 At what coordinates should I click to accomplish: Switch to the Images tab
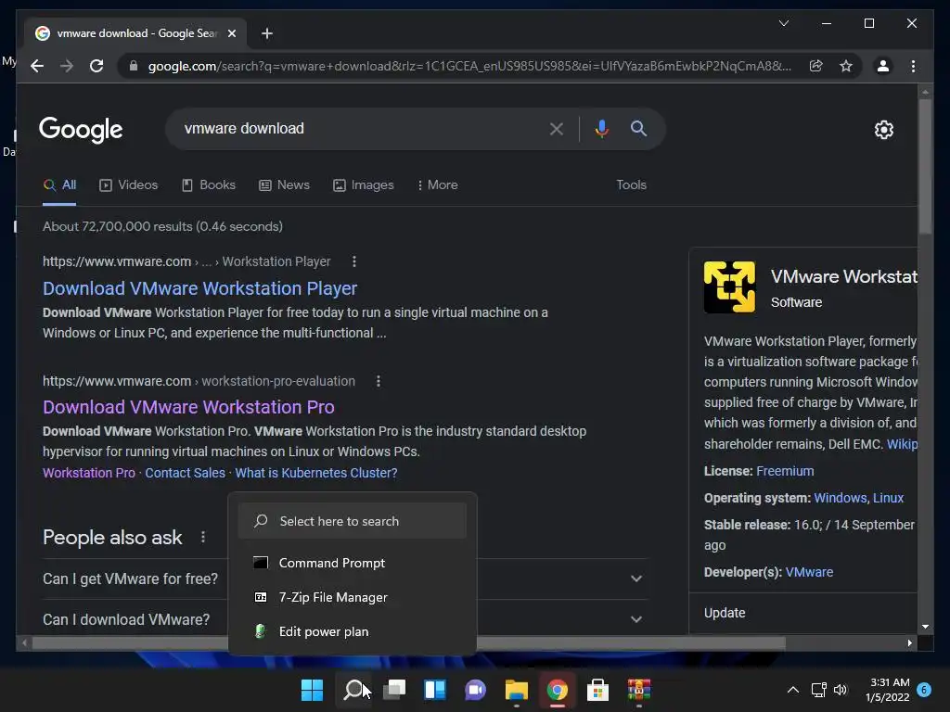tap(364, 185)
